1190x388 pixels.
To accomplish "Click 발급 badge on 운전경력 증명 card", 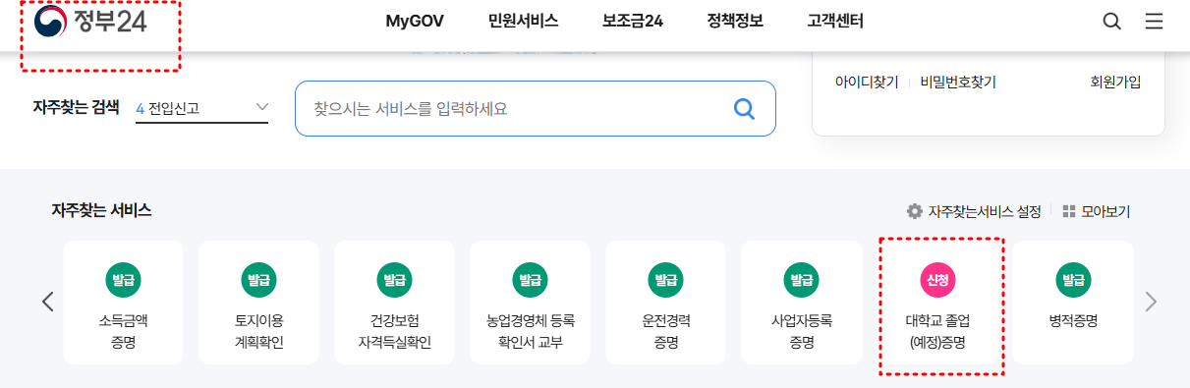I will click(x=665, y=279).
